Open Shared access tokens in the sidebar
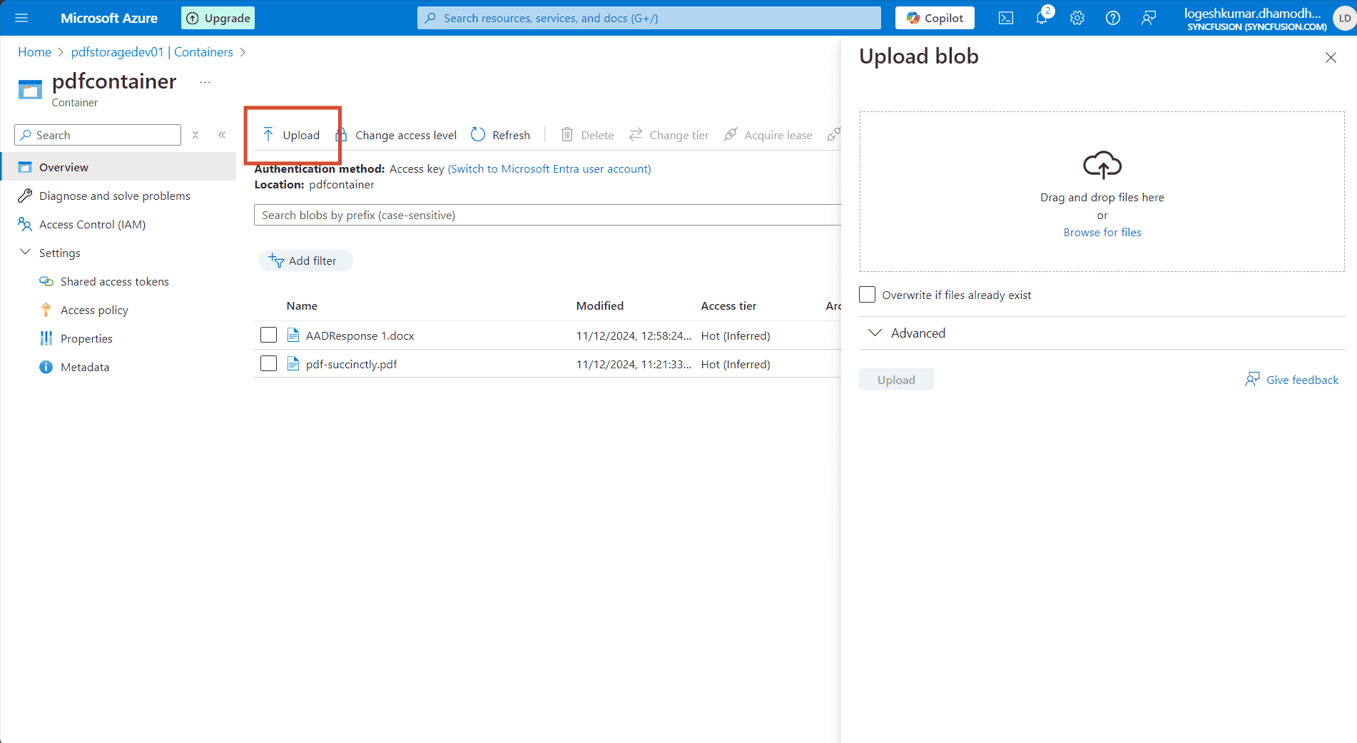Image resolution: width=1357 pixels, height=743 pixels. [46, 281]
